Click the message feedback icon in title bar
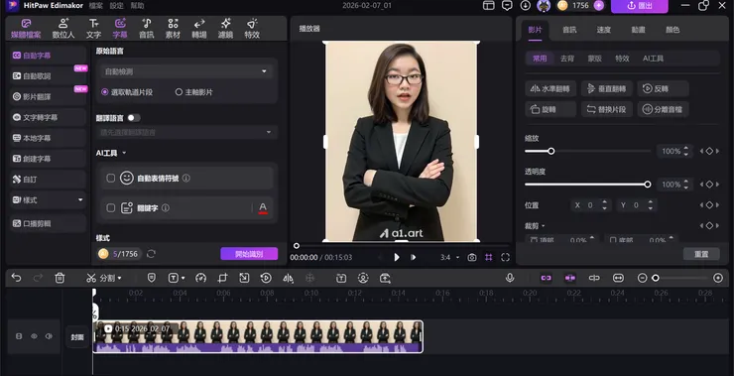This screenshot has height=376, width=734. point(507,6)
